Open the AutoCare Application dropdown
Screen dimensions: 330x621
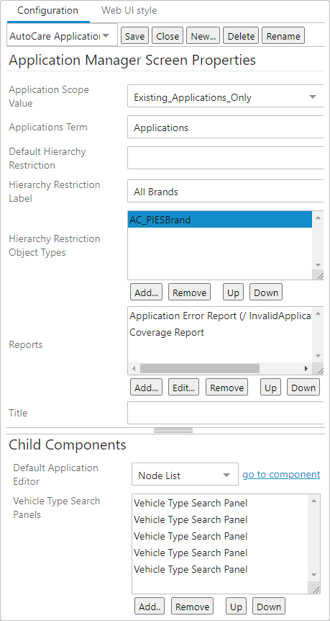pyautogui.click(x=62, y=36)
